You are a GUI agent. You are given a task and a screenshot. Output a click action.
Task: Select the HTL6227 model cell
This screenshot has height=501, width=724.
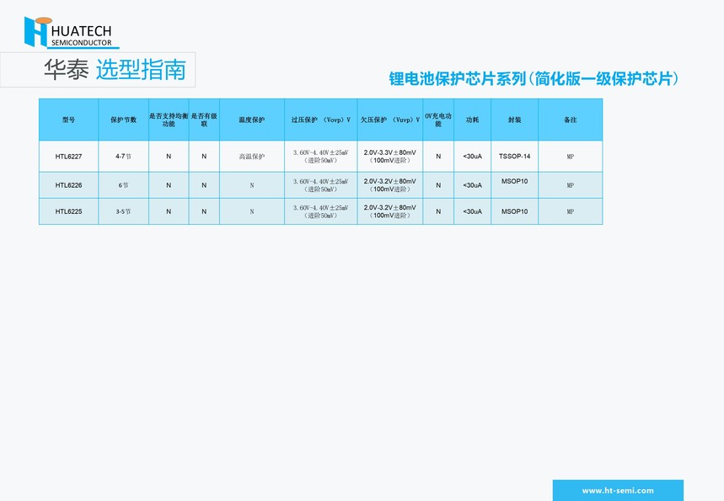pos(69,157)
